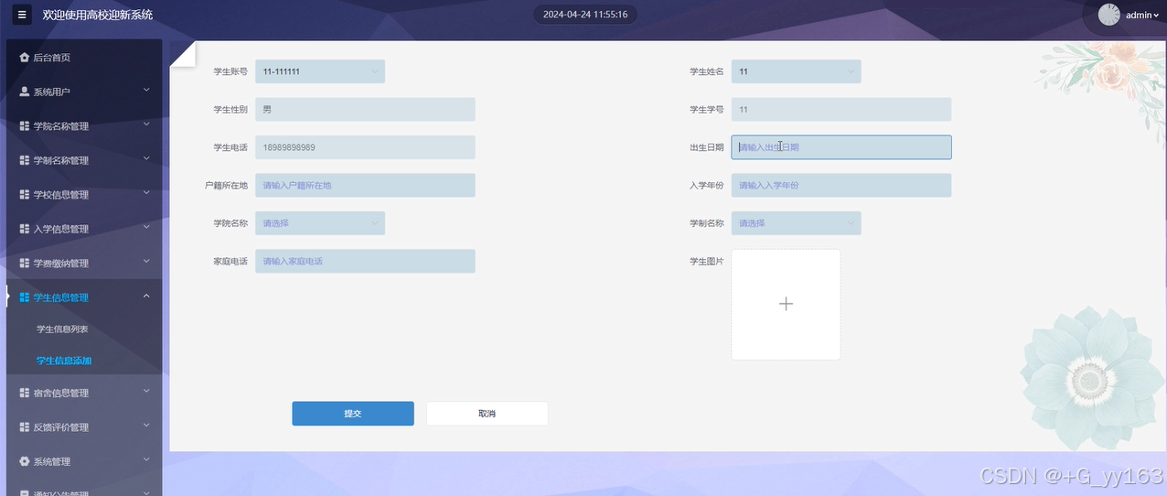Click the 入学年份 input field

point(841,186)
